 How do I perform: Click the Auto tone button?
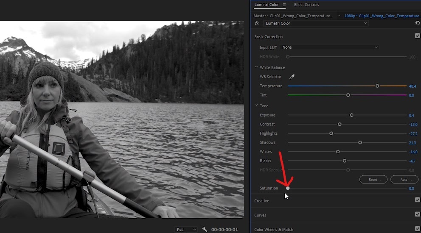point(404,179)
